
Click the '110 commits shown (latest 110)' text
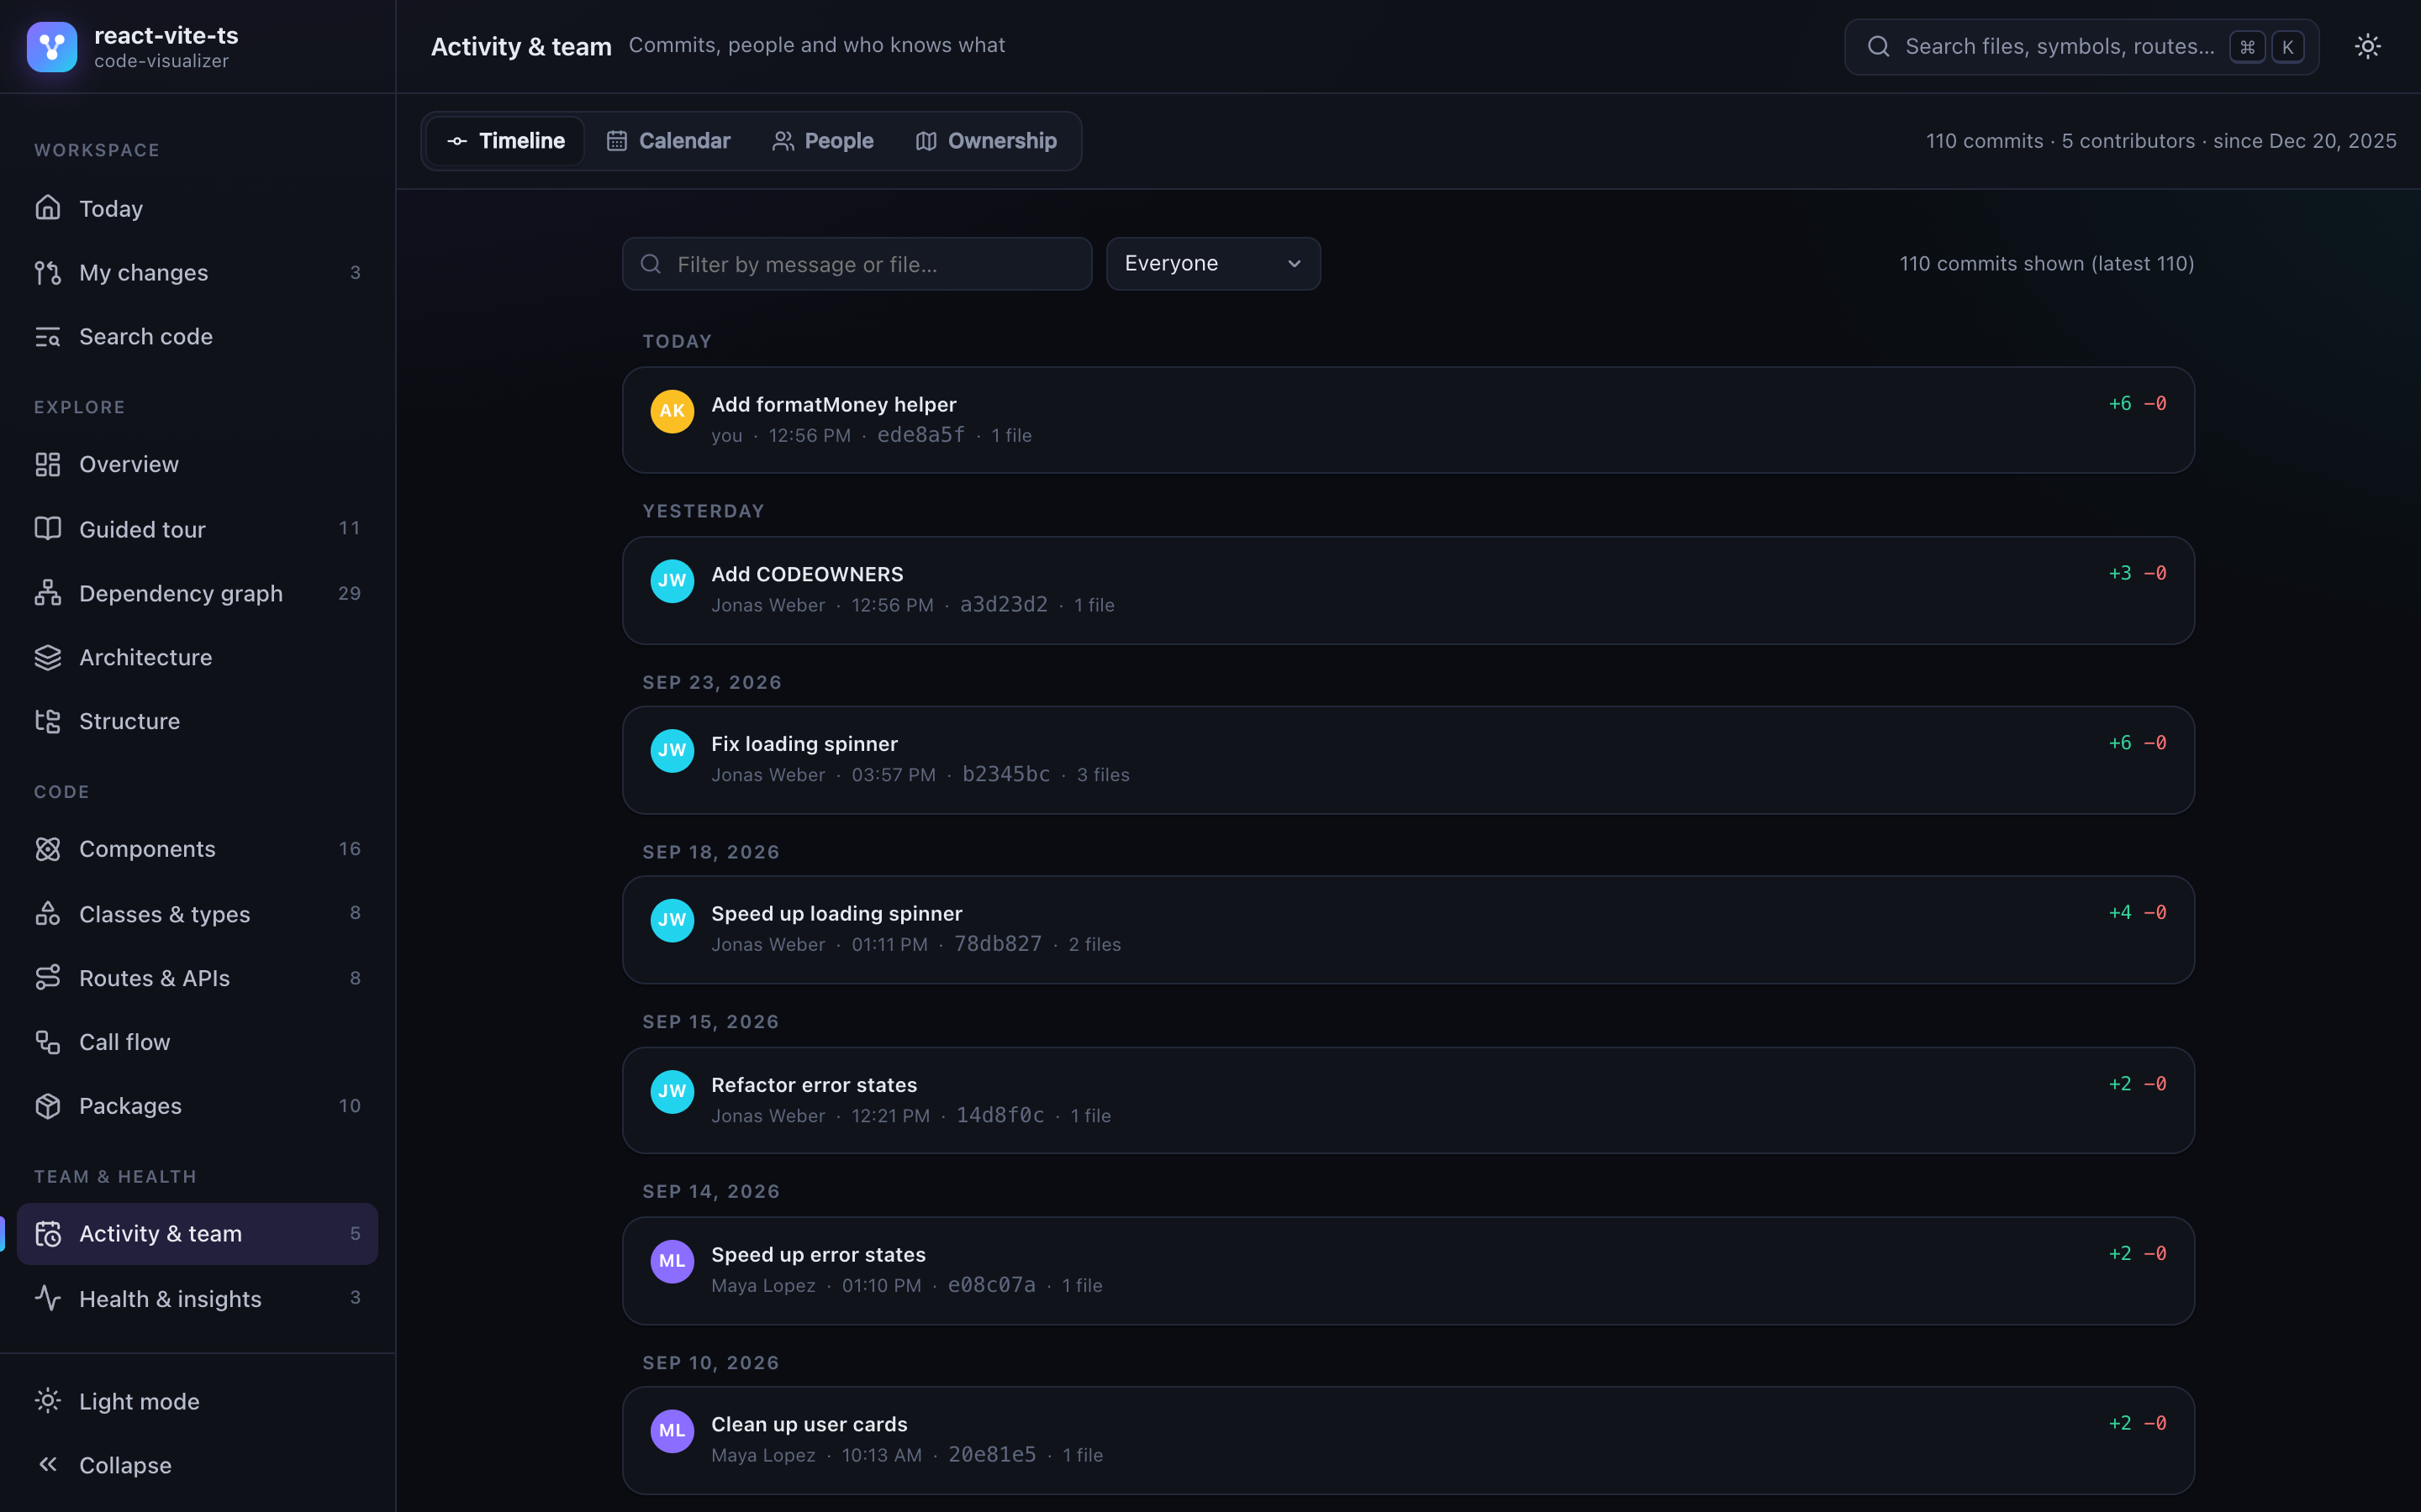click(2047, 264)
